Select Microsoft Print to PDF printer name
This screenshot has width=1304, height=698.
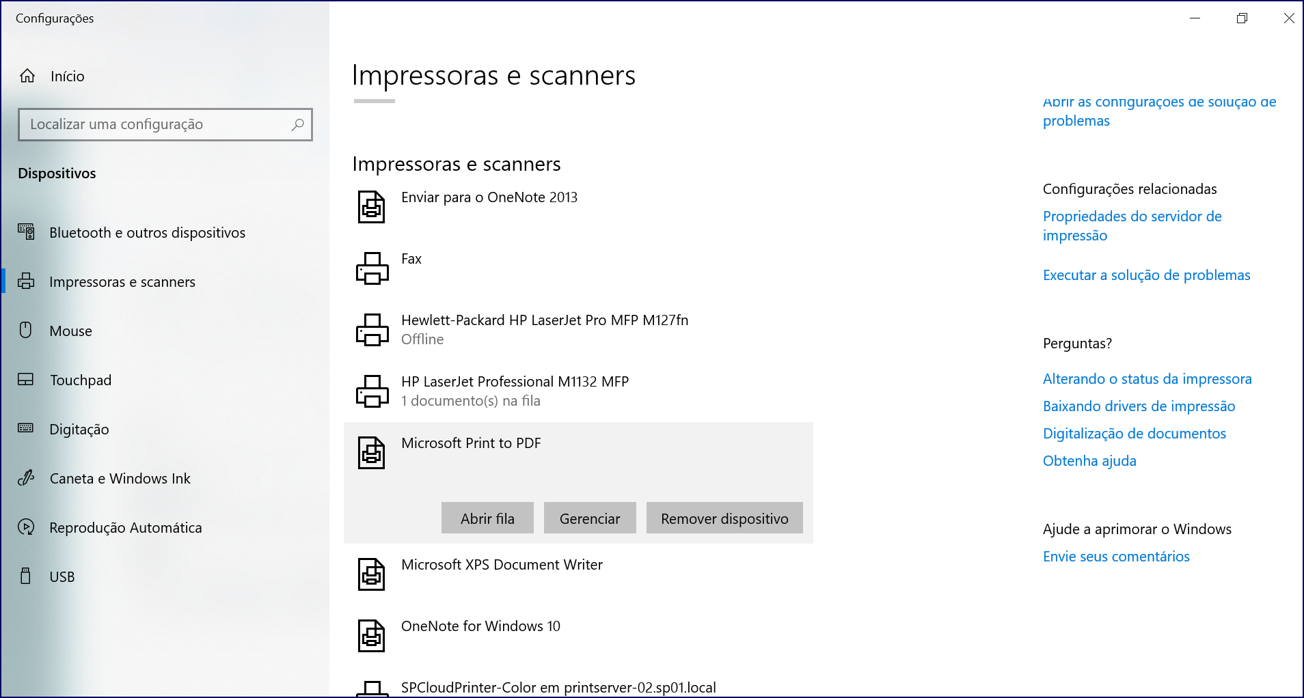click(471, 443)
